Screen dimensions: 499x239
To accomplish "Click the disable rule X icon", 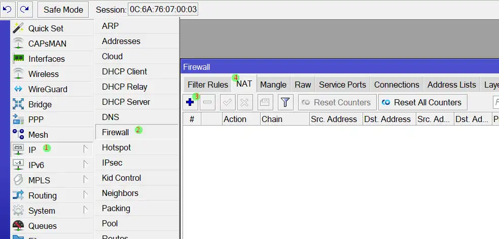I will 244,102.
